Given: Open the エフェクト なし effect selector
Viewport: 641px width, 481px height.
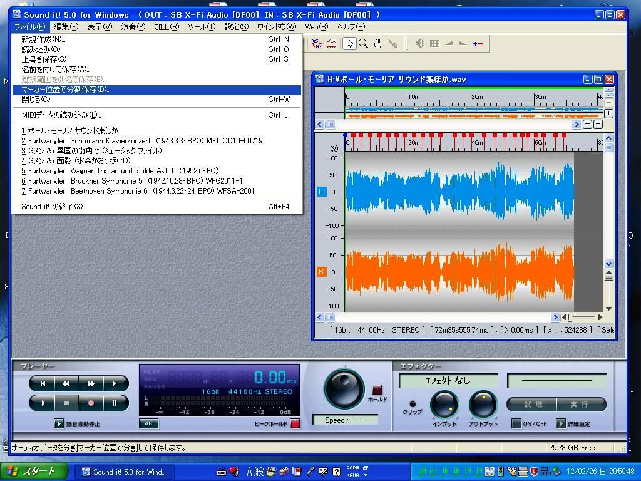Looking at the screenshot, I should [448, 380].
